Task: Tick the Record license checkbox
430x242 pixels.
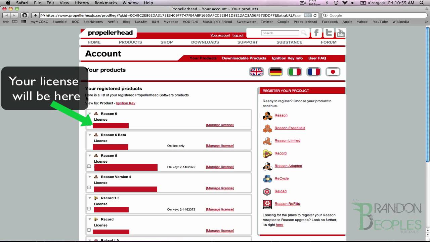Action: pos(89,230)
